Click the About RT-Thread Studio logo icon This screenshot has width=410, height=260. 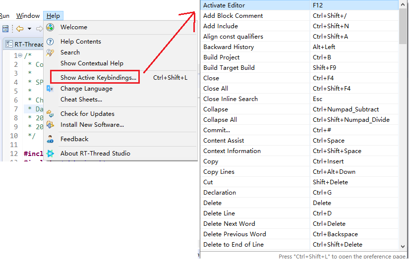click(50, 154)
